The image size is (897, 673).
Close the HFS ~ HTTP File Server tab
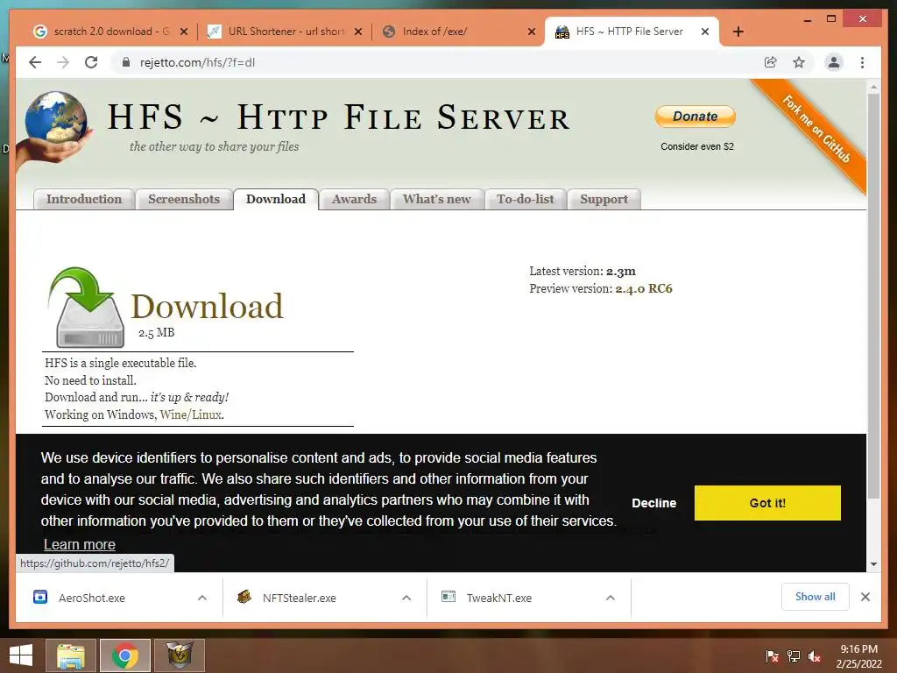pyautogui.click(x=705, y=32)
